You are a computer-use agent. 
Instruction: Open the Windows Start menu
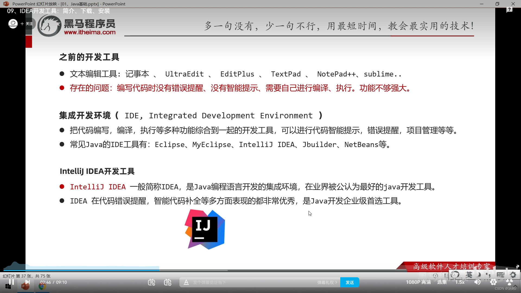[x=8, y=287]
